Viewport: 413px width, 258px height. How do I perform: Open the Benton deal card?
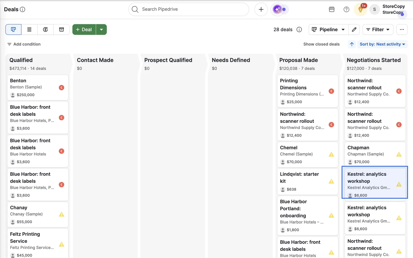coord(38,87)
